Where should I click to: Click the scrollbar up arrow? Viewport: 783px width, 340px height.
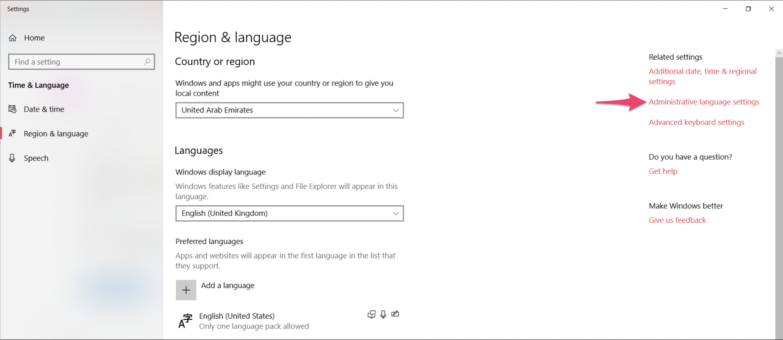(779, 53)
